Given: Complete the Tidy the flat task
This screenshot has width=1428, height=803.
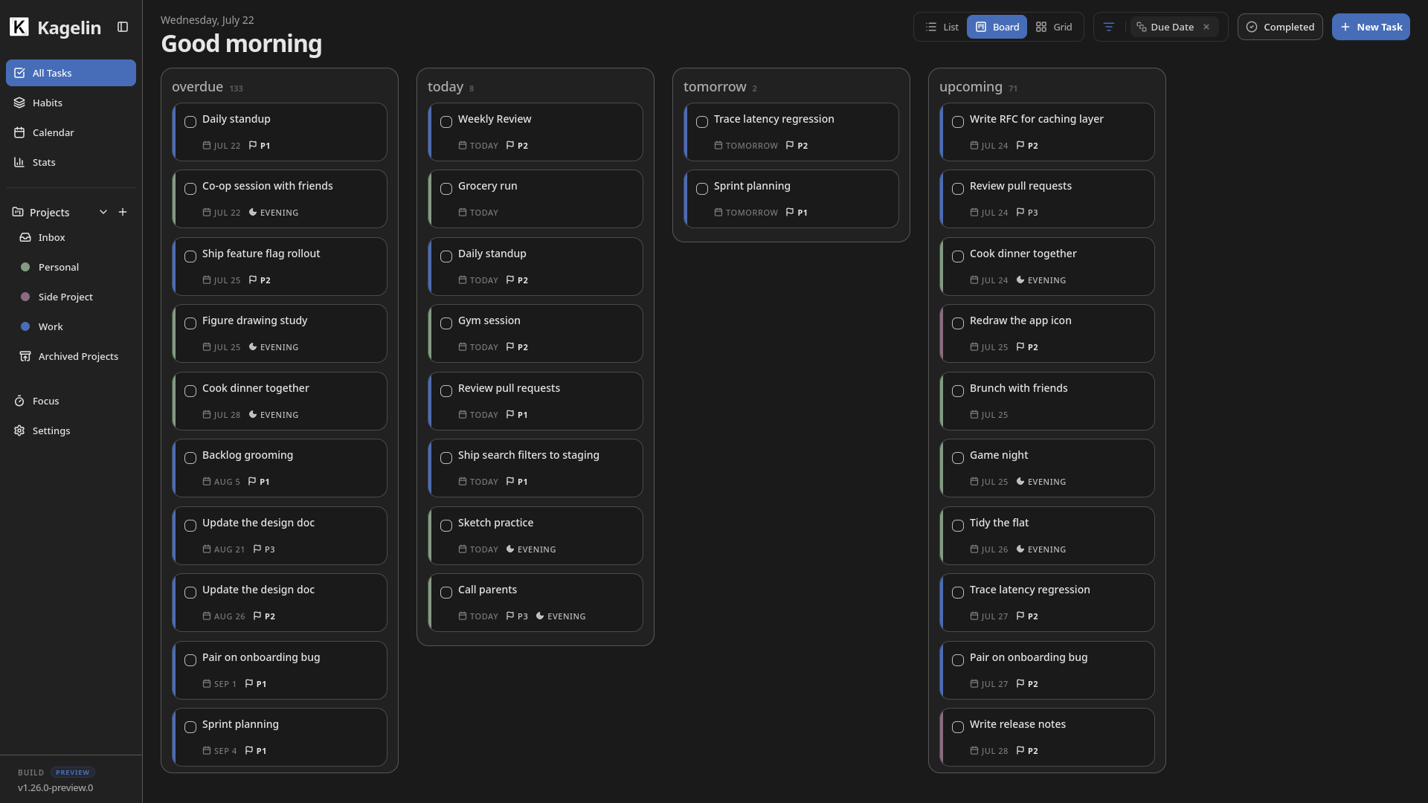Looking at the screenshot, I should coord(958,526).
